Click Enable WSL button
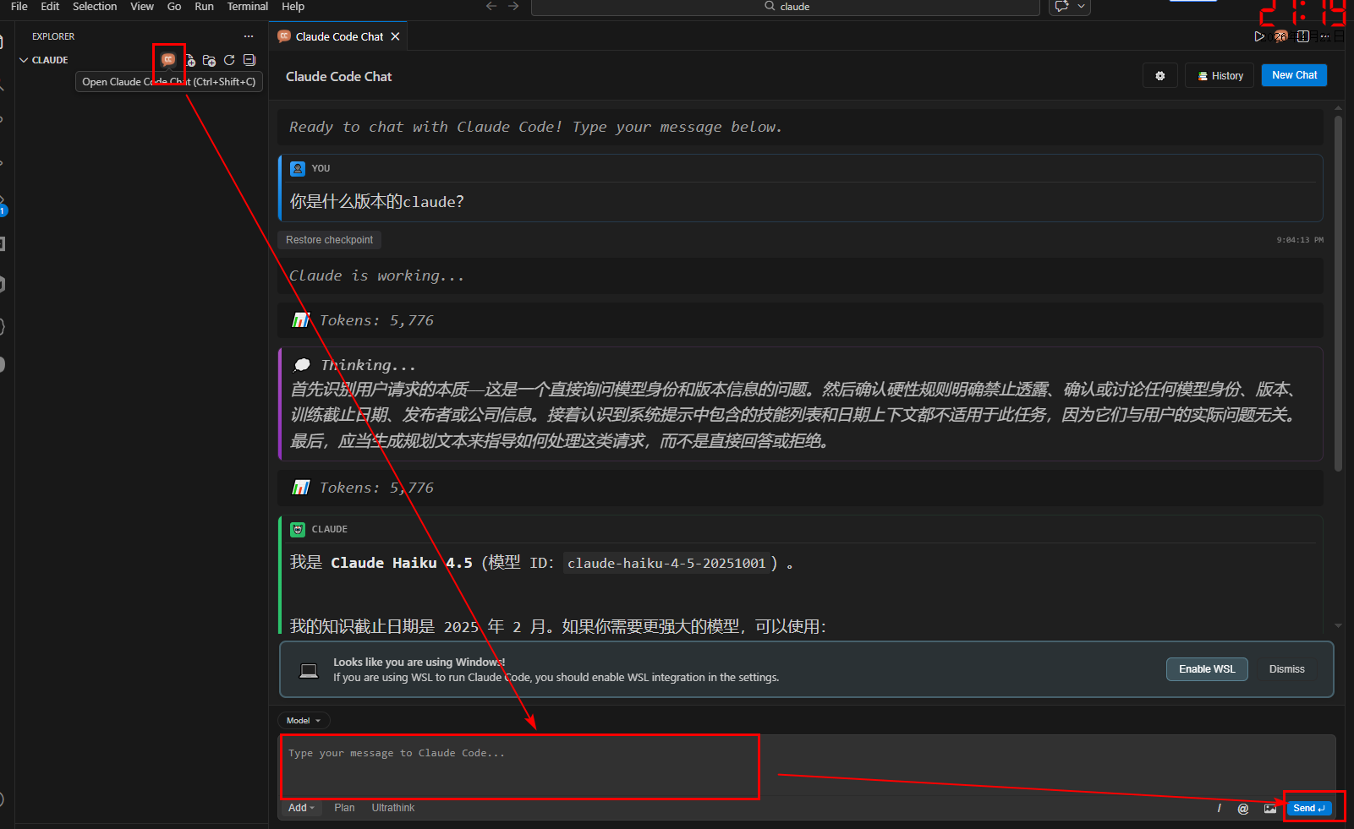Screen dimensions: 1354x829 click(x=1207, y=669)
